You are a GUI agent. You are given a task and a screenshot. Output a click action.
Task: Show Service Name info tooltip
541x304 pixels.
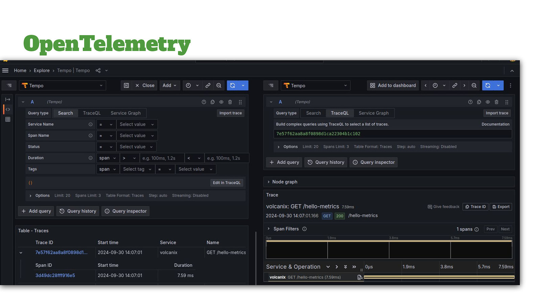pos(91,124)
